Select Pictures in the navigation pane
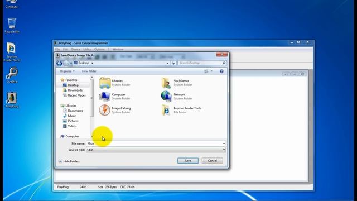The image size is (357, 201). pyautogui.click(x=73, y=121)
